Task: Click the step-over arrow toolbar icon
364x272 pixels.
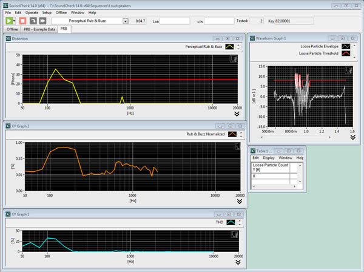Action: click(33, 21)
